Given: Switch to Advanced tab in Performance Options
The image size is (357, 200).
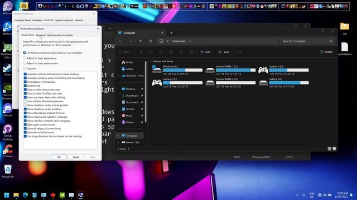Looking at the screenshot, I should point(41,35).
